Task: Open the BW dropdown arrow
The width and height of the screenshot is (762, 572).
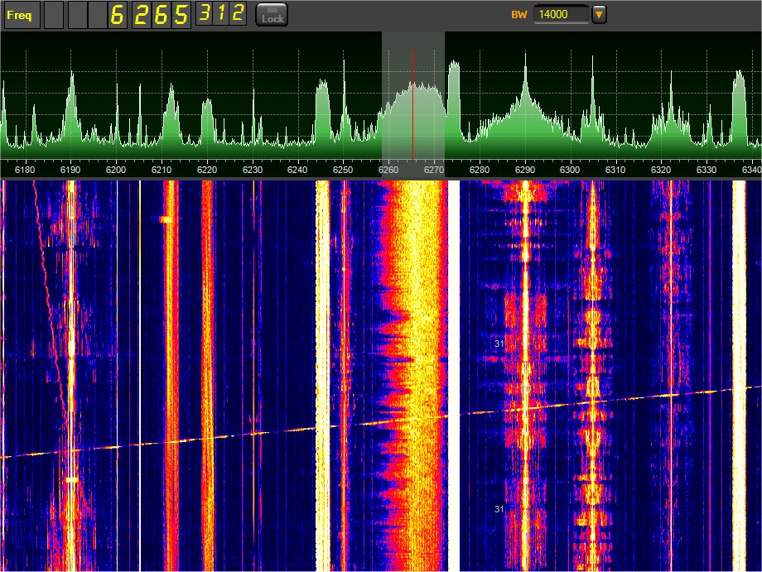Action: 599,15
